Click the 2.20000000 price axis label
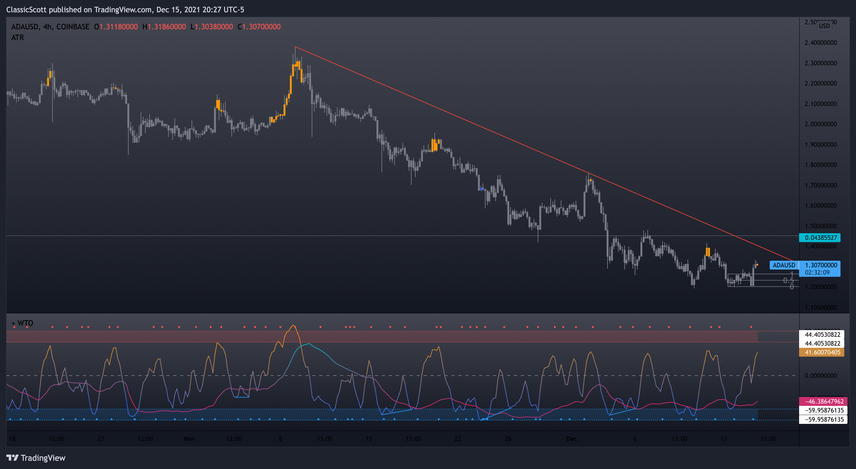Screen dimensions: 856x469 coord(821,83)
